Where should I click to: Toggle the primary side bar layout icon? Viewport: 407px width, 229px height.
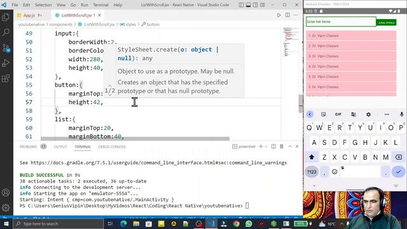pos(241,4)
